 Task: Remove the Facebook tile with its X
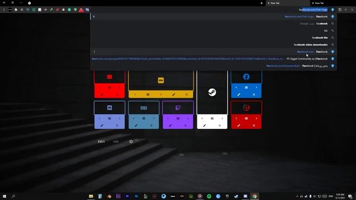[x=254, y=94]
